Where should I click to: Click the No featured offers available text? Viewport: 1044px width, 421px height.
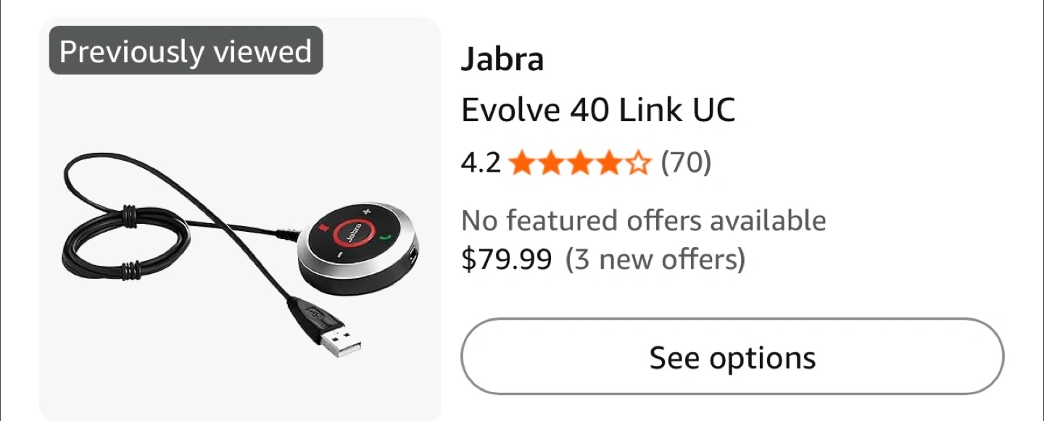point(644,220)
